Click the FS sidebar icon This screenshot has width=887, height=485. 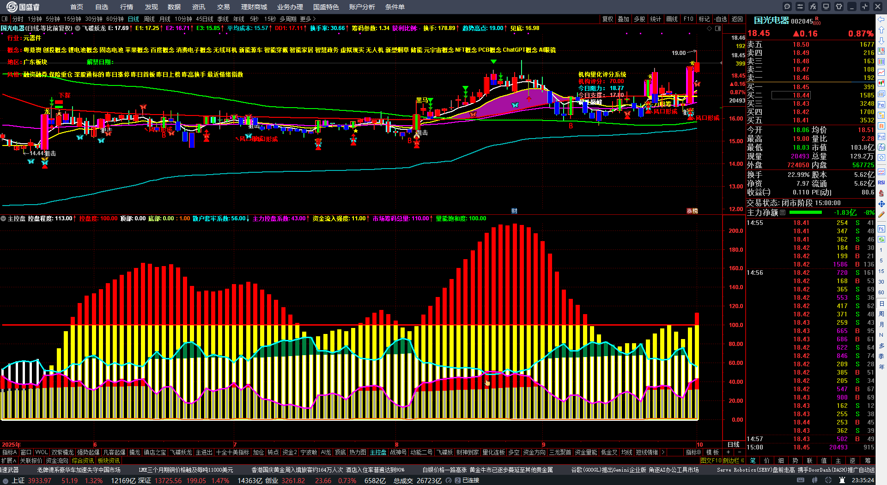(881, 229)
